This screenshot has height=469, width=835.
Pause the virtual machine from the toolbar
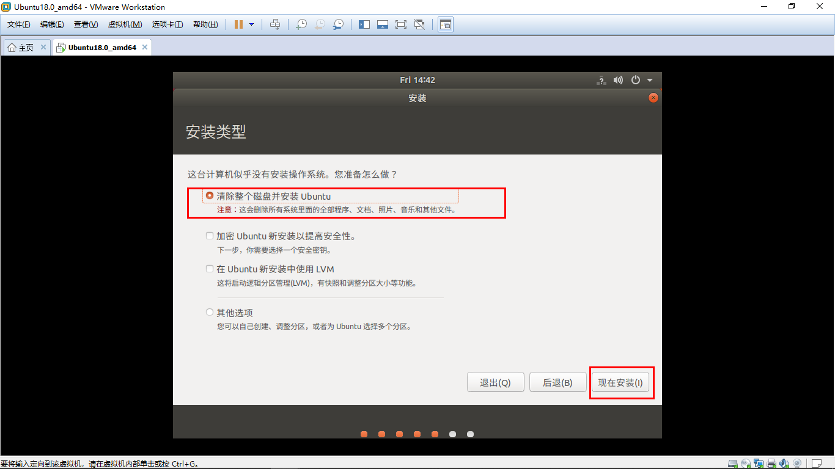[x=238, y=24]
